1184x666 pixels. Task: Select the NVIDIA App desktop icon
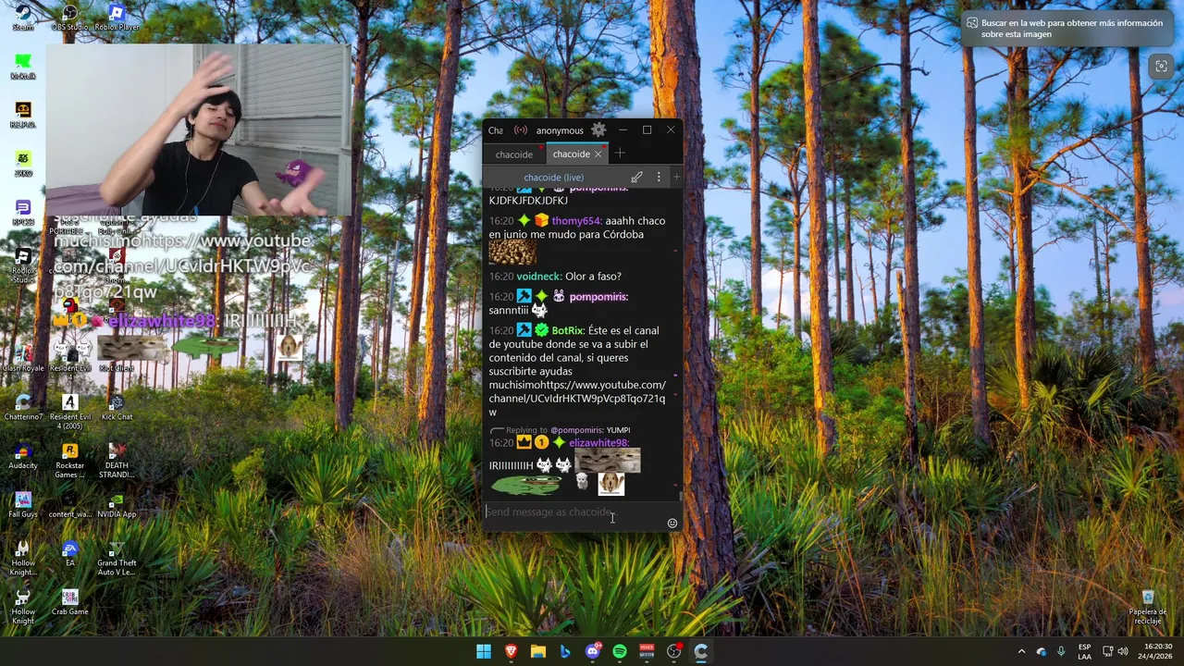117,505
